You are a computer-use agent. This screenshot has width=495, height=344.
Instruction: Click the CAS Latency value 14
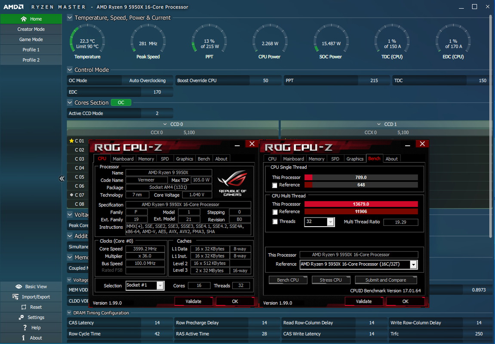157,323
